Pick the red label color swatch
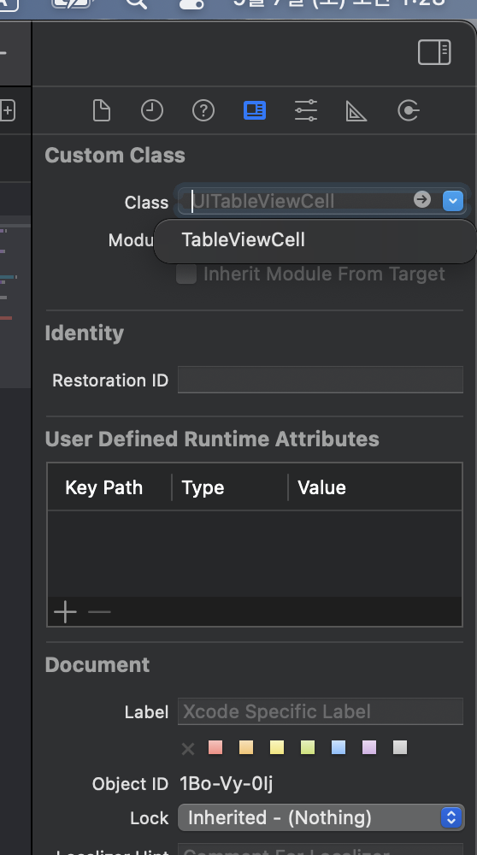477x855 pixels. [215, 747]
